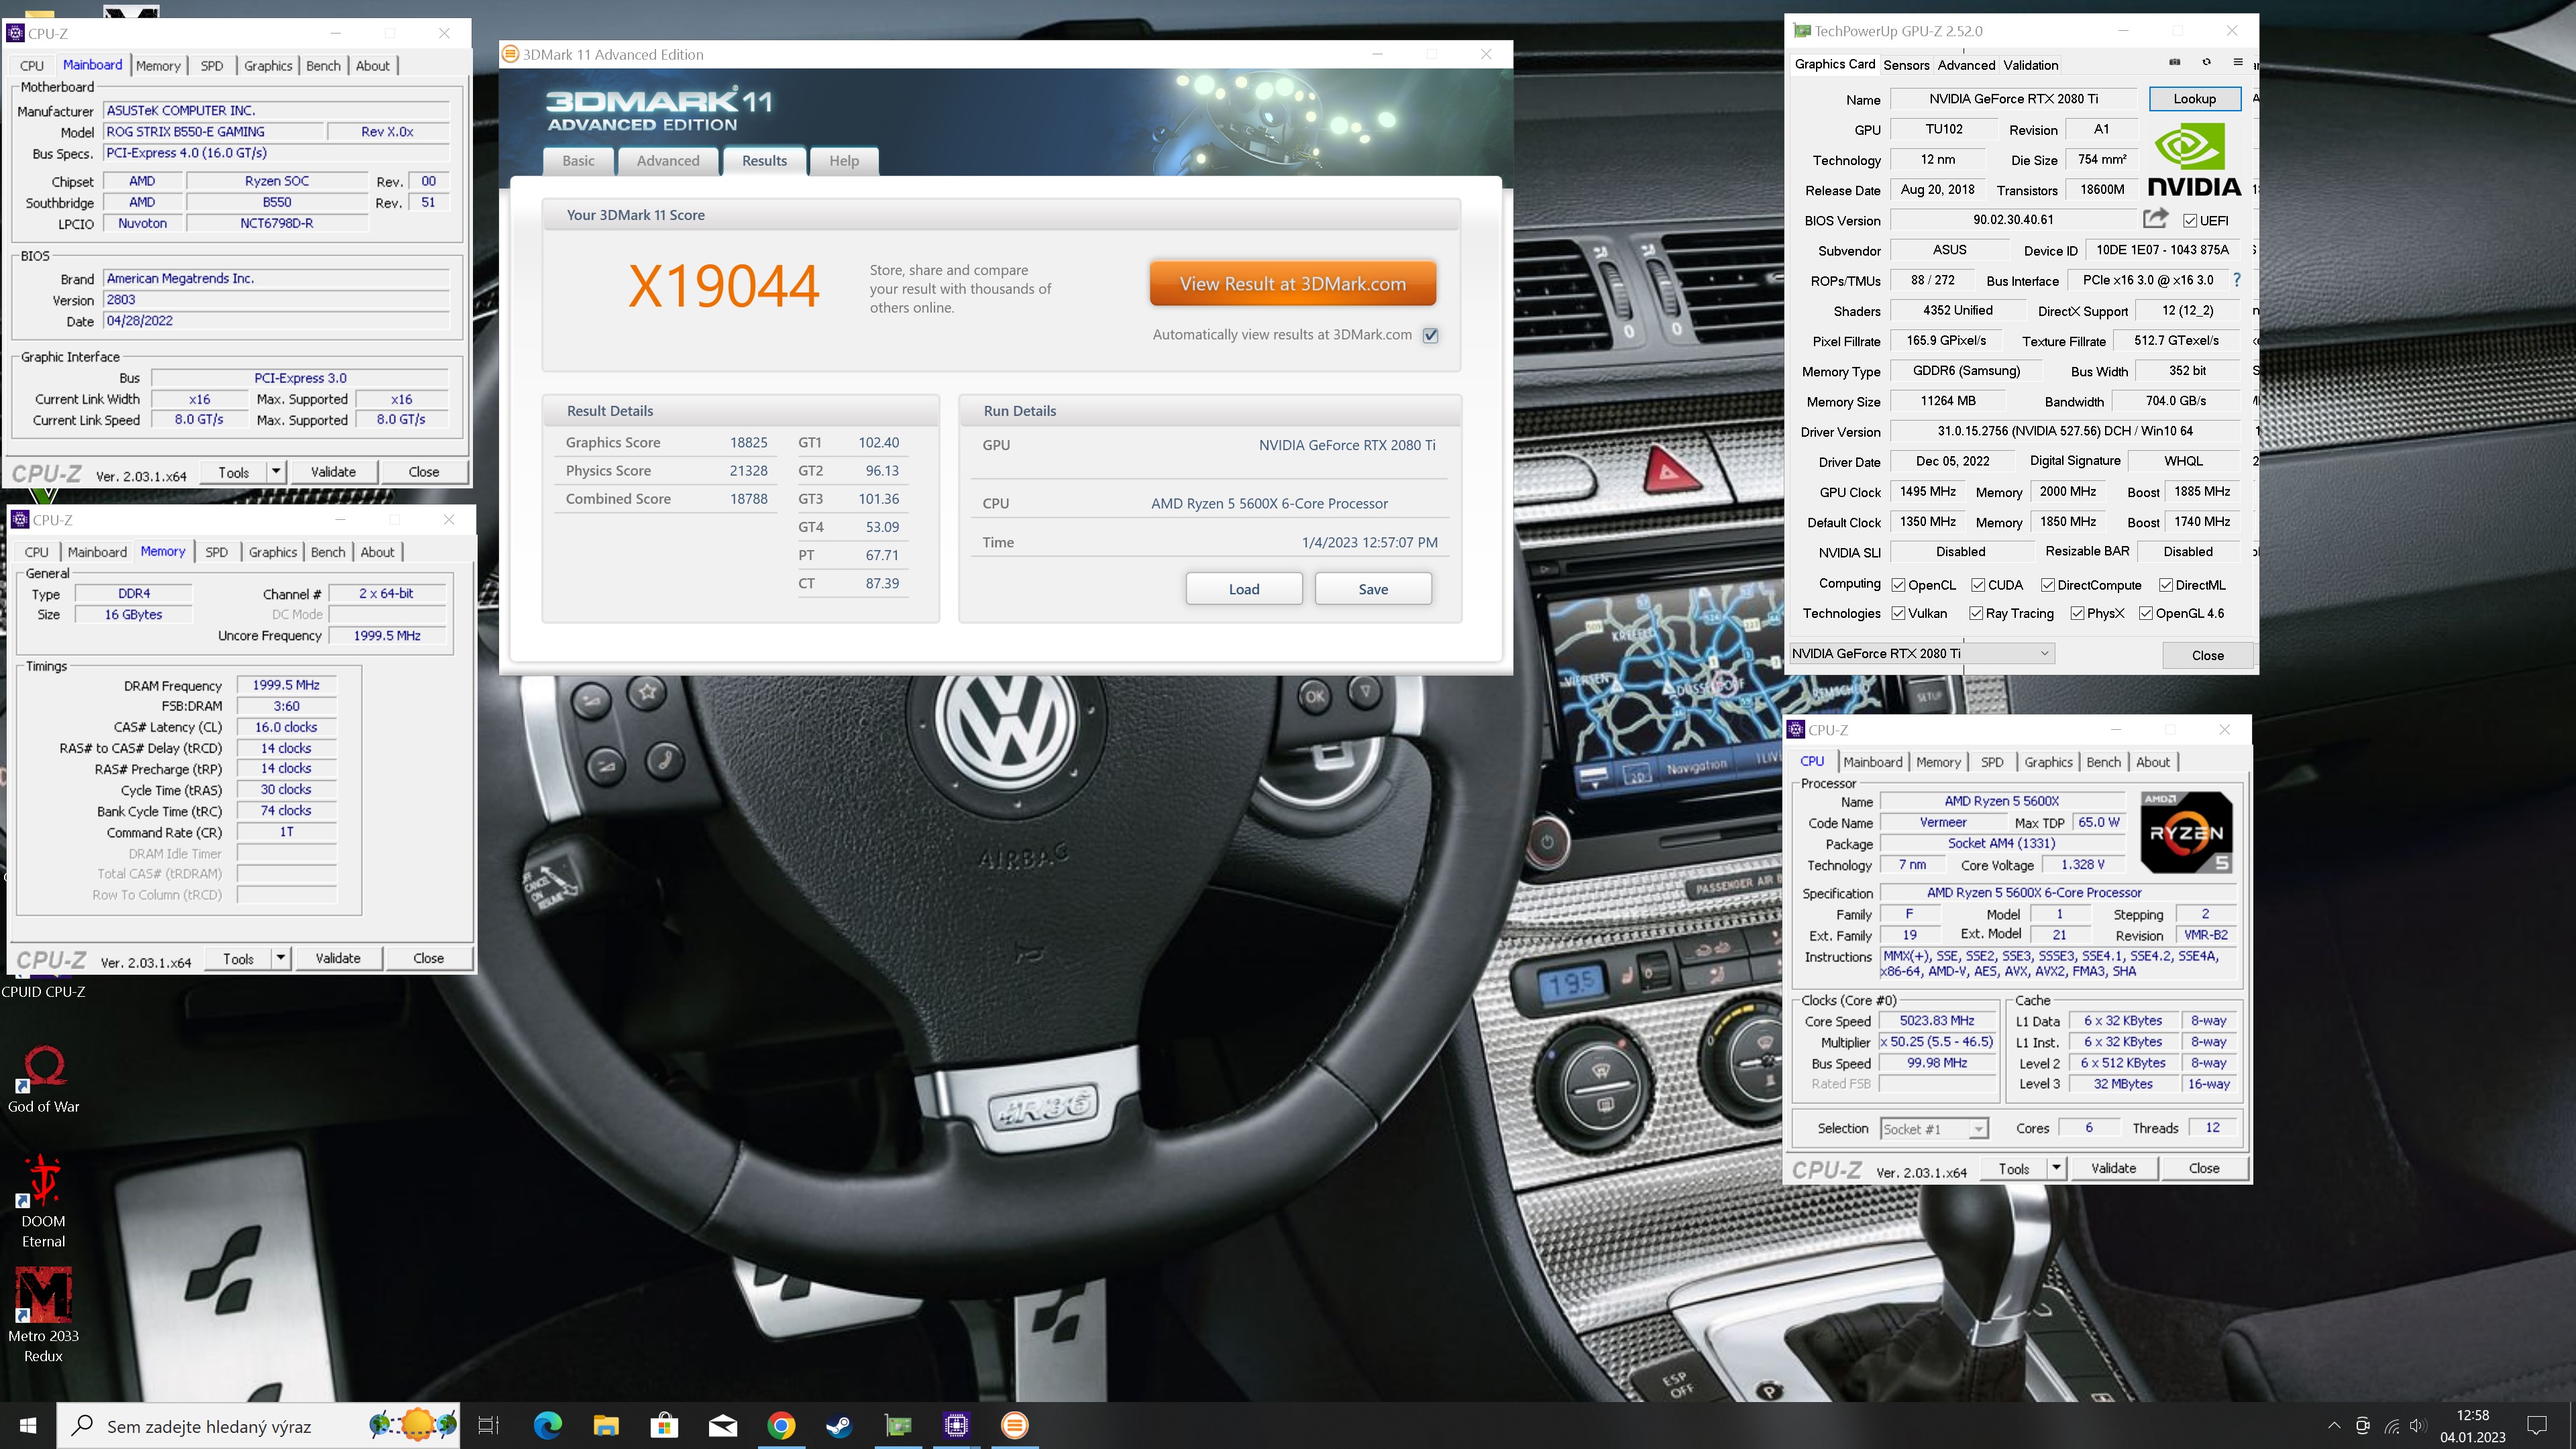This screenshot has width=2576, height=1449.
Task: Switch to the Basic tab in 3DMark 11
Action: tap(578, 161)
